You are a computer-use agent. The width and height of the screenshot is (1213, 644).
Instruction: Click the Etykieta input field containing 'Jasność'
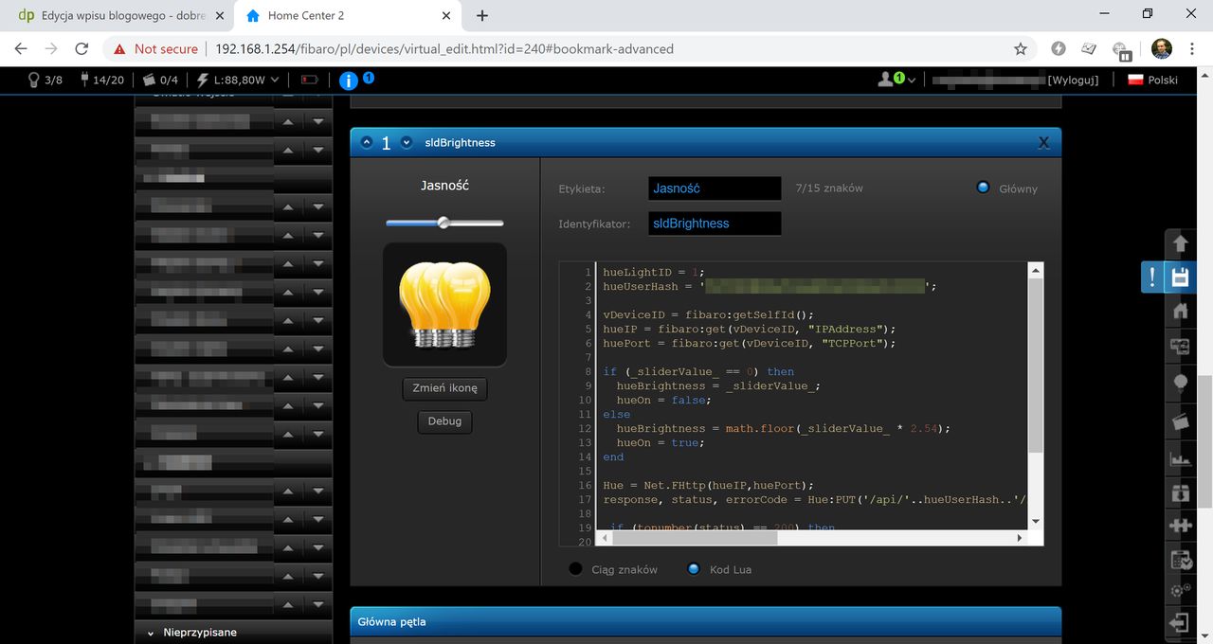point(715,188)
